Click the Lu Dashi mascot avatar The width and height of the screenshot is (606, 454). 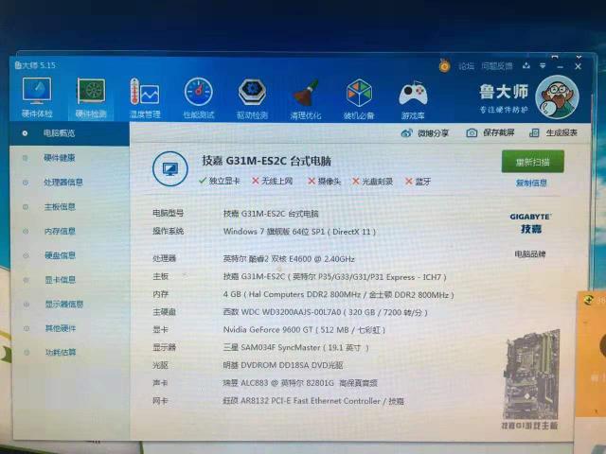click(557, 96)
